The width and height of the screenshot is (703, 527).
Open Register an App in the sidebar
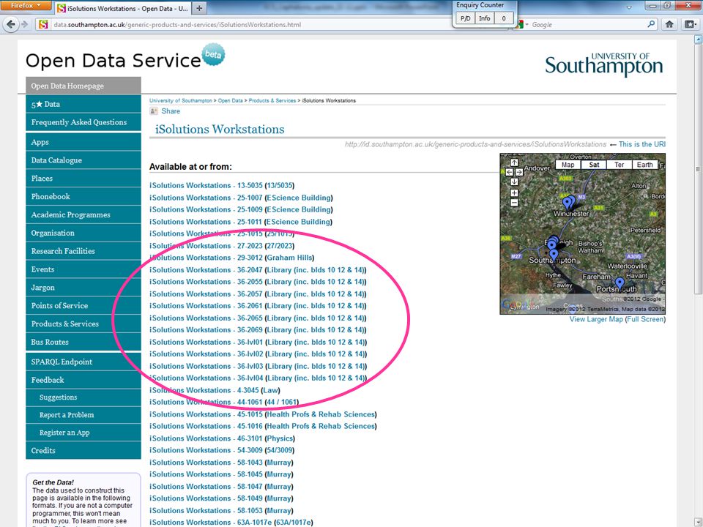pyautogui.click(x=83, y=433)
